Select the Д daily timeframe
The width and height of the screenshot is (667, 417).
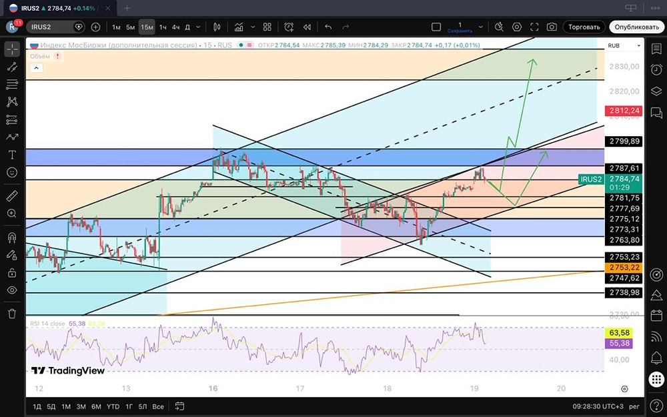[x=187, y=27]
